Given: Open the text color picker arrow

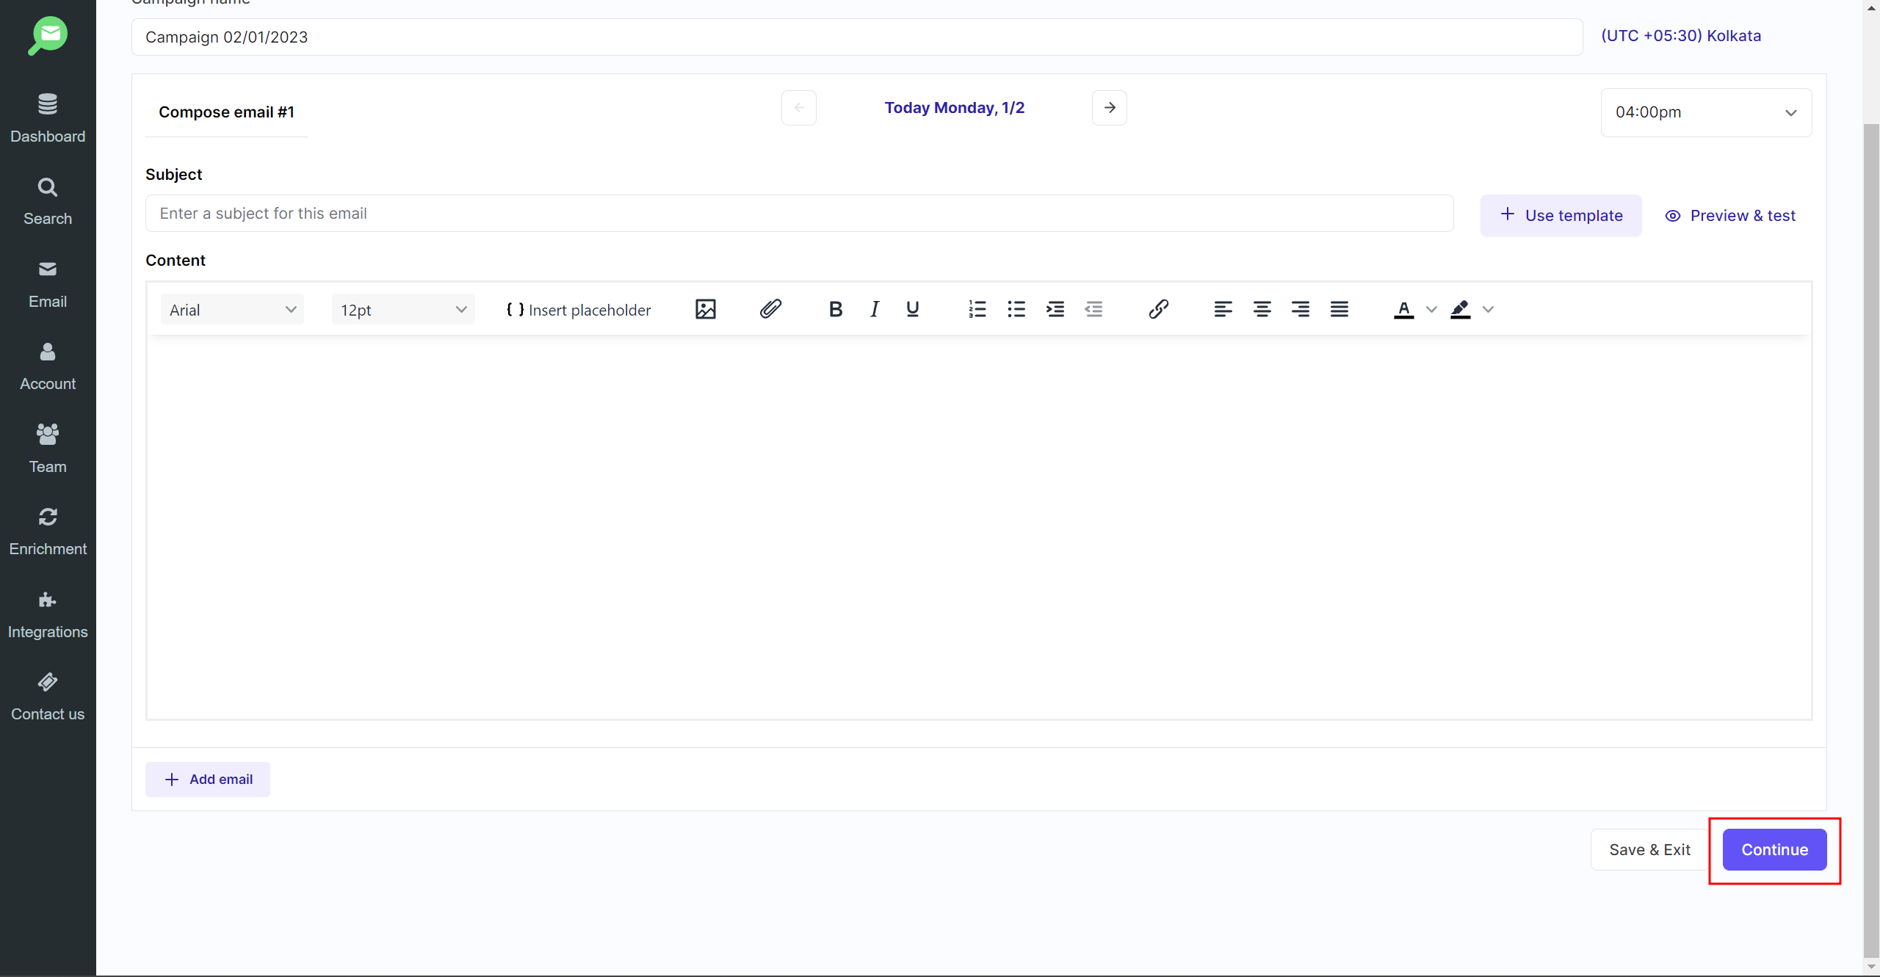Looking at the screenshot, I should point(1431,310).
